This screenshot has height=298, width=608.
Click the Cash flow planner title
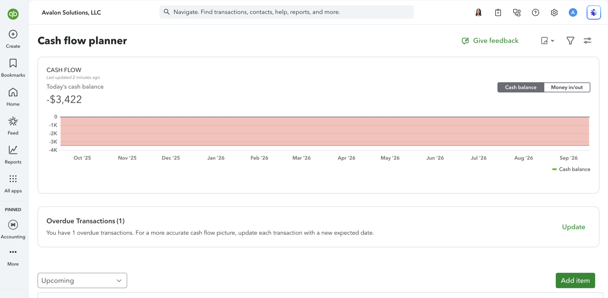(x=82, y=41)
